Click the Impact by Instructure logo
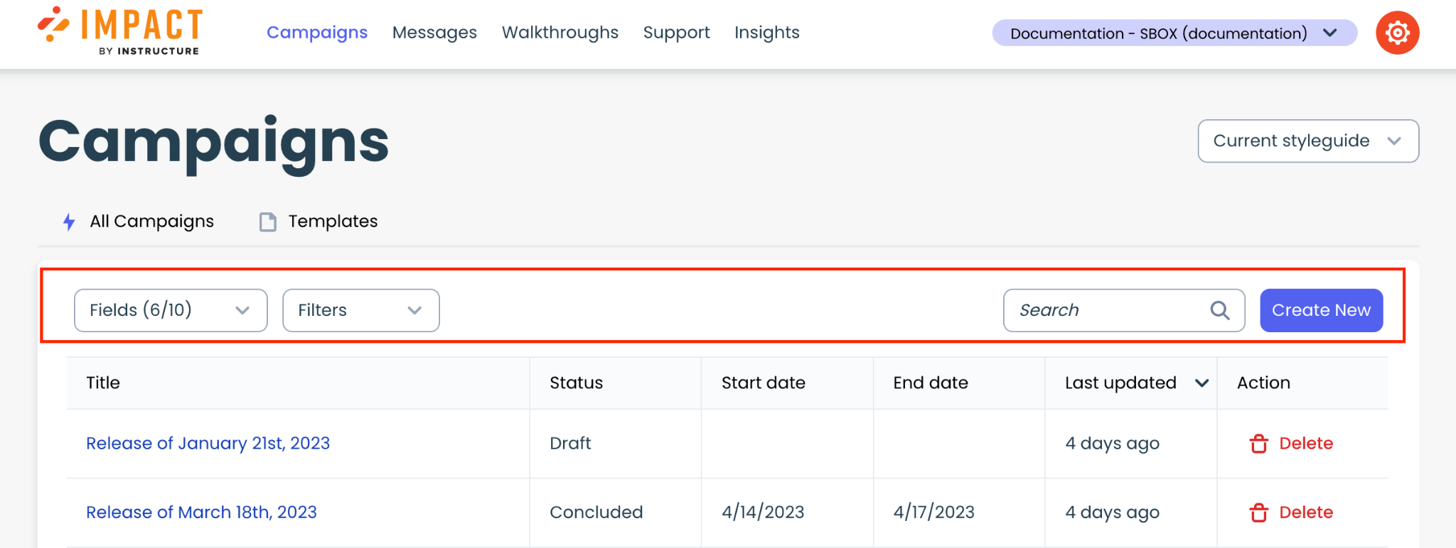1456x548 pixels. pos(120,31)
